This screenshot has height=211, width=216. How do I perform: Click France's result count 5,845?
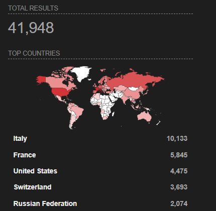[x=179, y=155]
